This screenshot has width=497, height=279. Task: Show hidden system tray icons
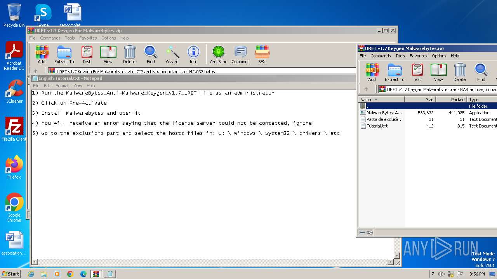coord(433,274)
